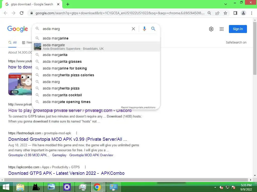
Task: Choose suggestion asda margherita pizza
Action: 96,88
